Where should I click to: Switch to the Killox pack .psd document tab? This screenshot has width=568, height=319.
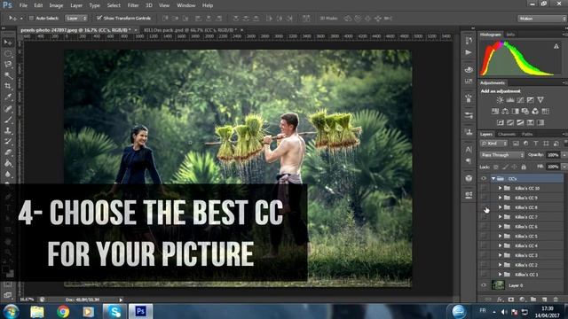[x=190, y=30]
